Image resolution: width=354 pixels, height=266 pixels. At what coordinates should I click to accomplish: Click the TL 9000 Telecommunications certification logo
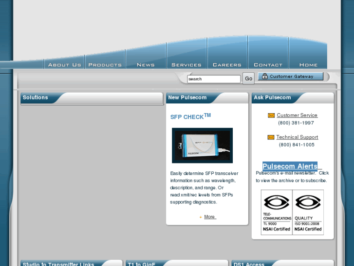(x=277, y=212)
